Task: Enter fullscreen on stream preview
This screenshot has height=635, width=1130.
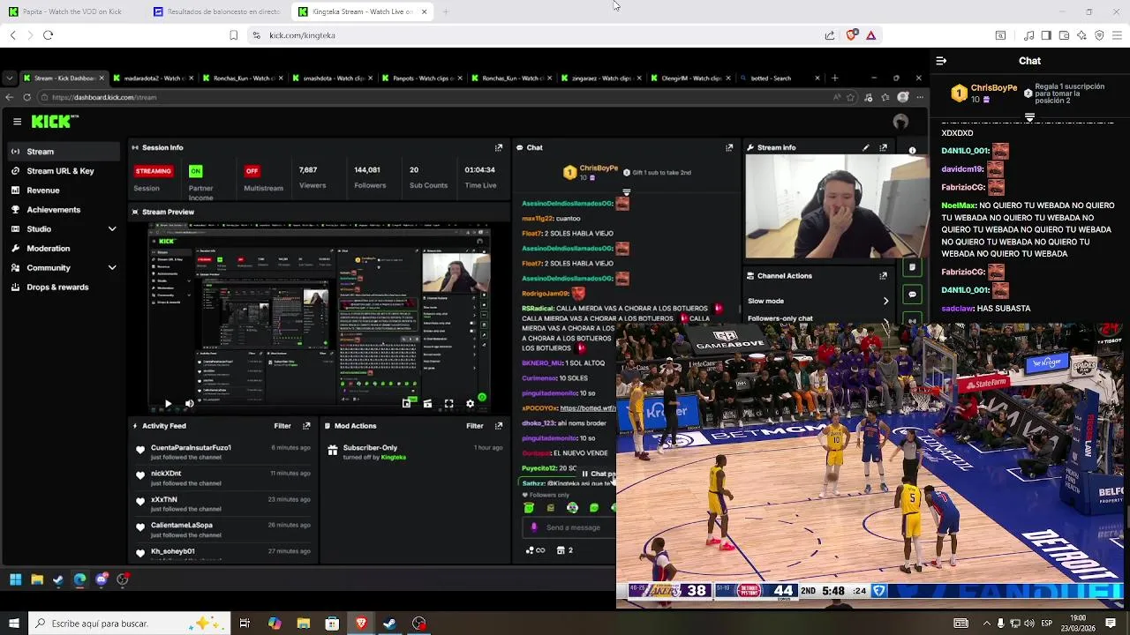Action: tap(448, 404)
